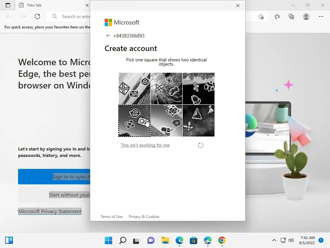Open the network status tray icon
The height and width of the screenshot is (248, 330).
(x=283, y=240)
